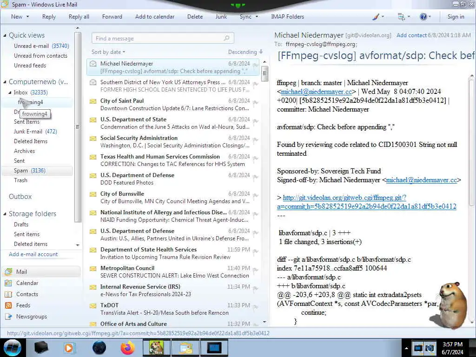Click Add contact link in message header
Screen dimensions: 476x357
(411, 35)
